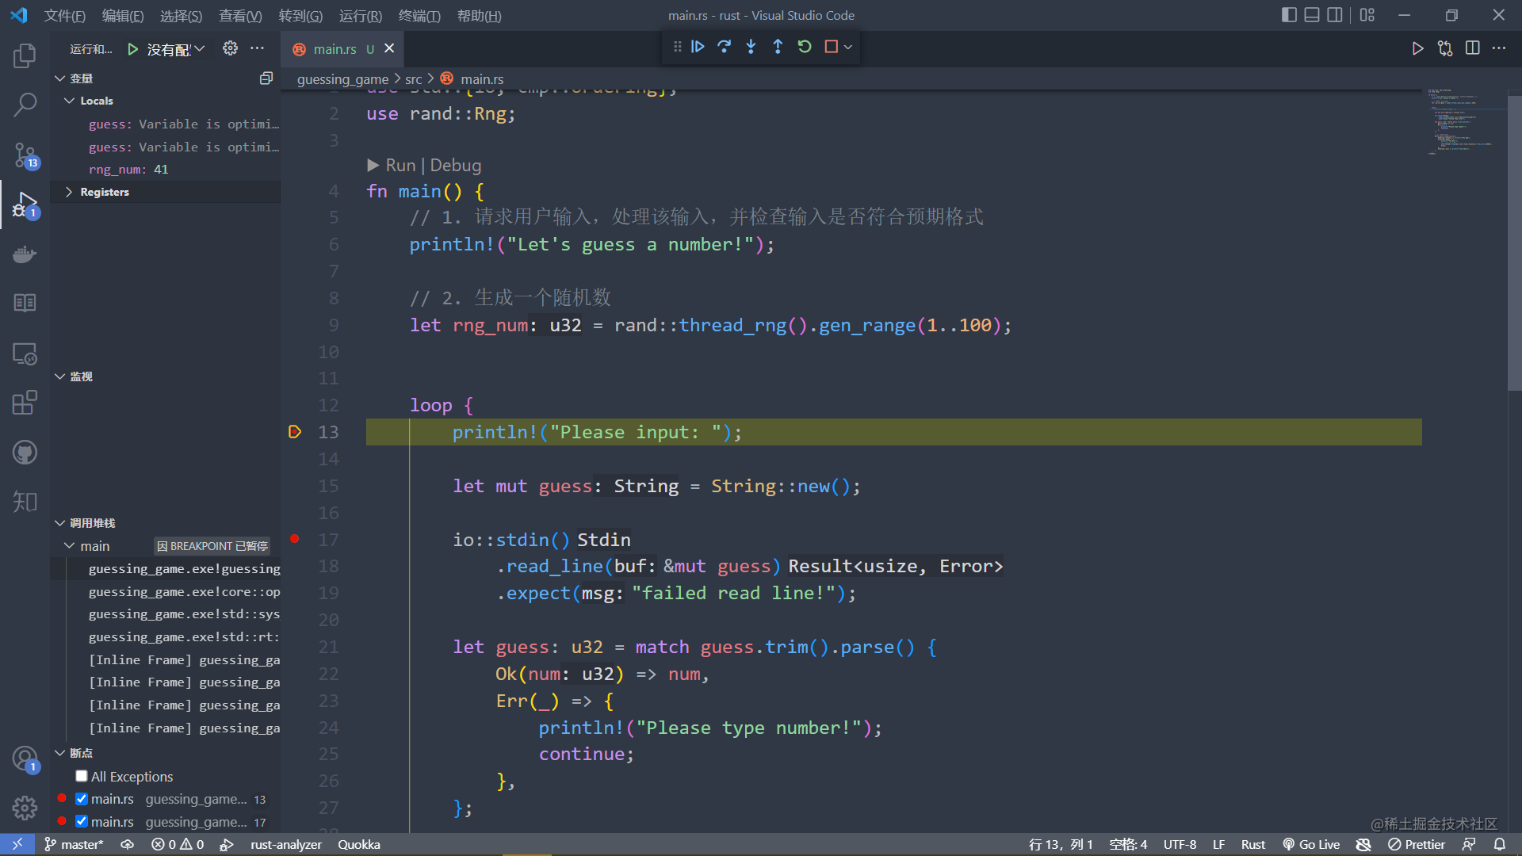This screenshot has height=856, width=1522.
Task: Open the Extensions view
Action: coord(25,403)
